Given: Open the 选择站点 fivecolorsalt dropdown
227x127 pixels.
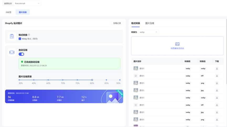Looking at the screenshot, I should [27, 3].
